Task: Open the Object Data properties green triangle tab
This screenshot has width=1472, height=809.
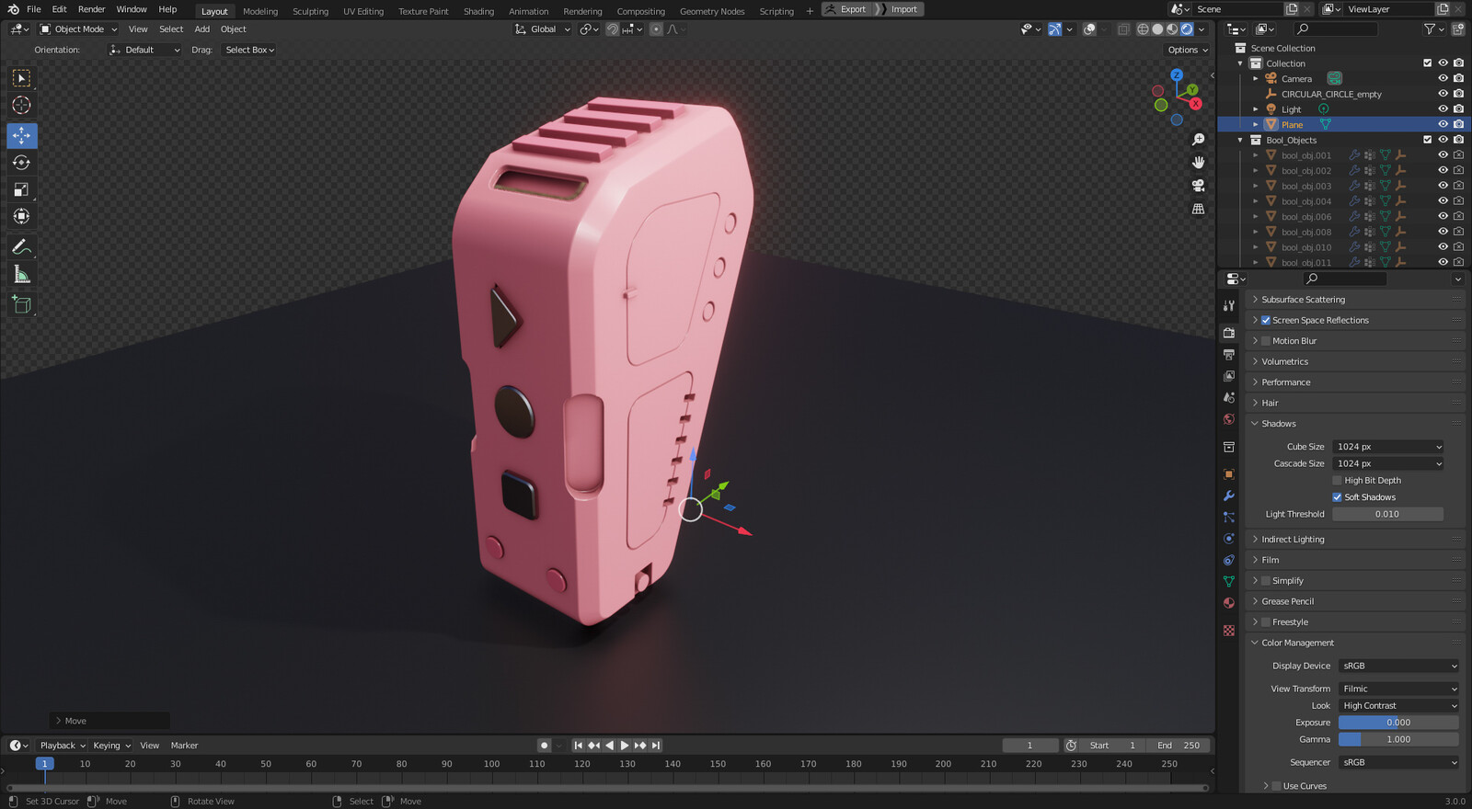Action: click(1229, 581)
